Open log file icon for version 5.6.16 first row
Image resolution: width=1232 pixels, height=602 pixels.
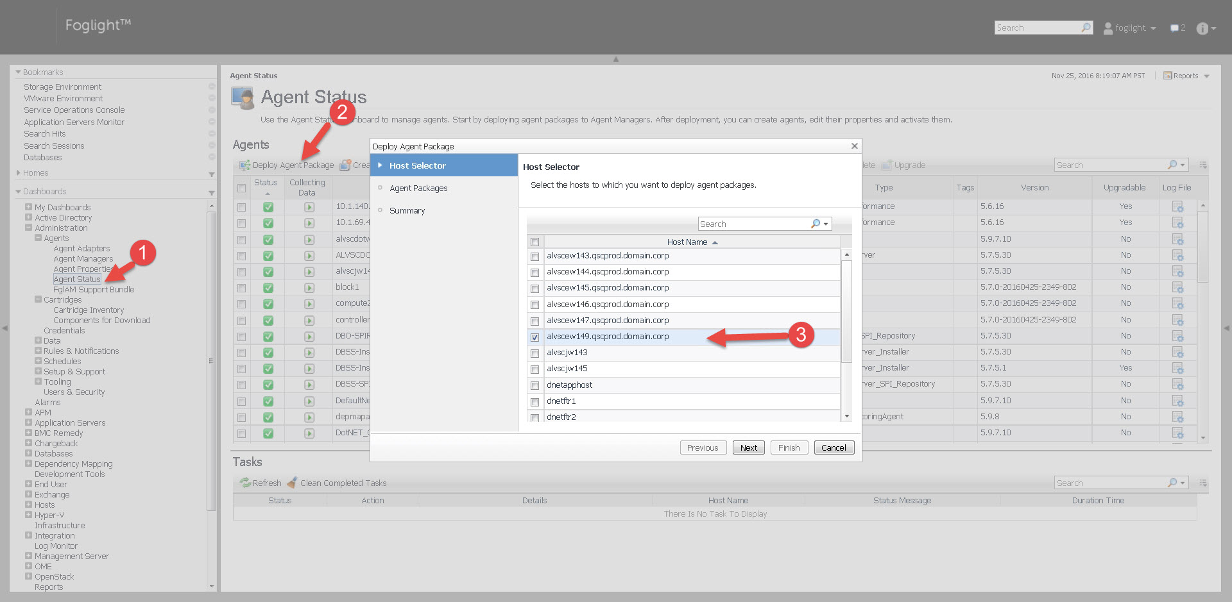click(1177, 206)
